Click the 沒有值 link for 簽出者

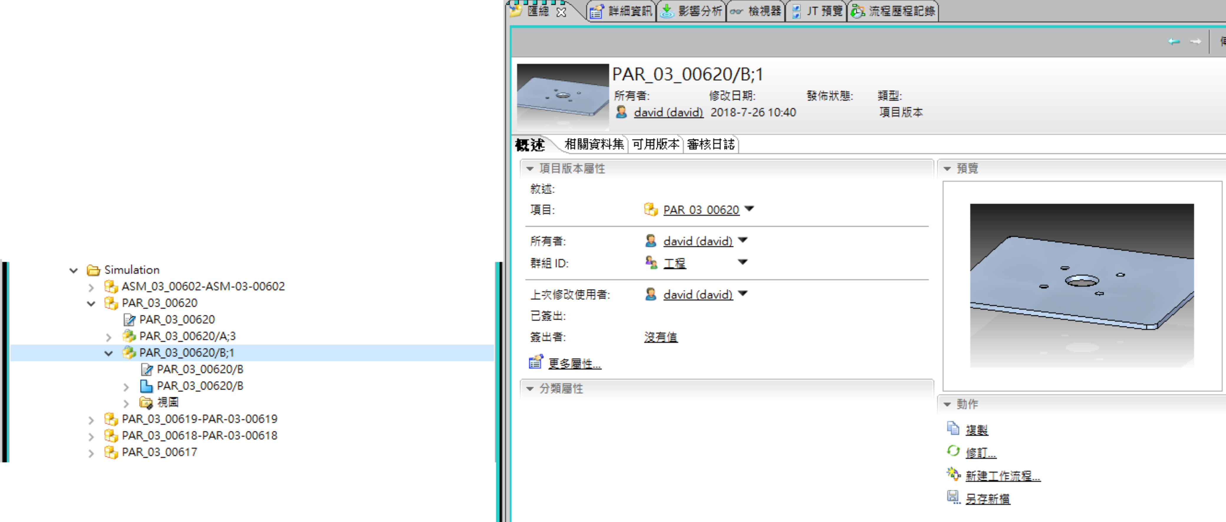pos(660,337)
